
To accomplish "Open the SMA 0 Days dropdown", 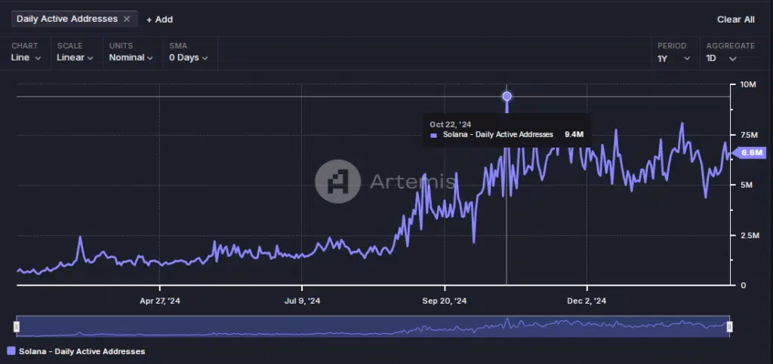I will [188, 57].
